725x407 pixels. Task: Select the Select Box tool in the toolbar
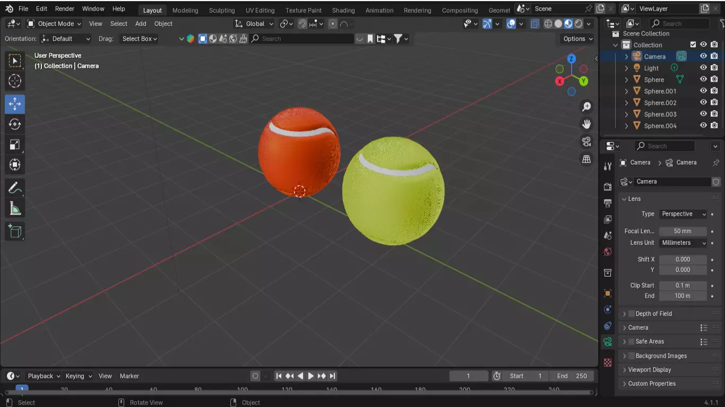(x=15, y=60)
